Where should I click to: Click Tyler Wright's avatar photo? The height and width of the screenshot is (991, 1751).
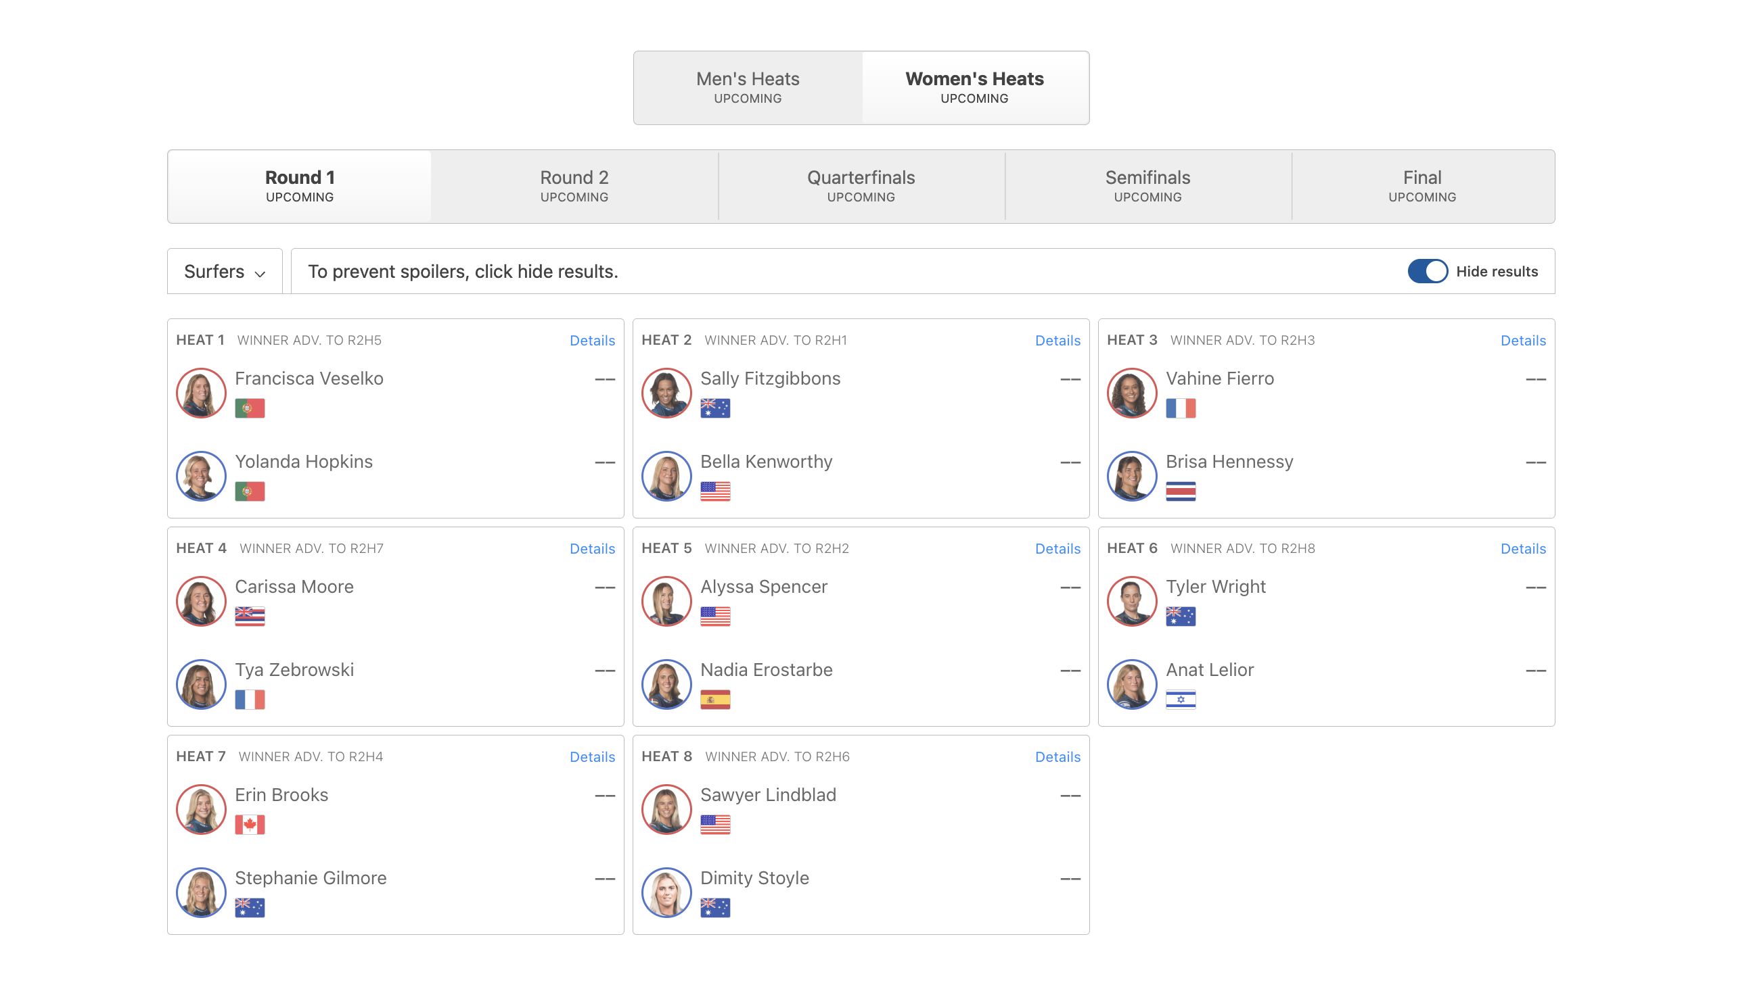click(x=1131, y=601)
